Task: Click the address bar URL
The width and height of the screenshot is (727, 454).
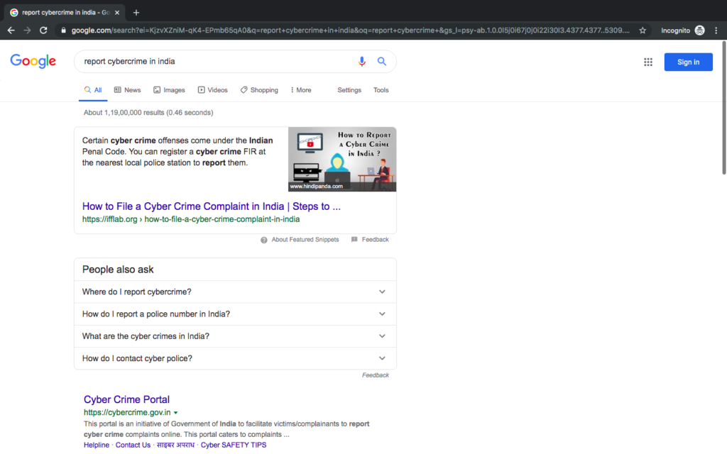Action: click(x=351, y=30)
